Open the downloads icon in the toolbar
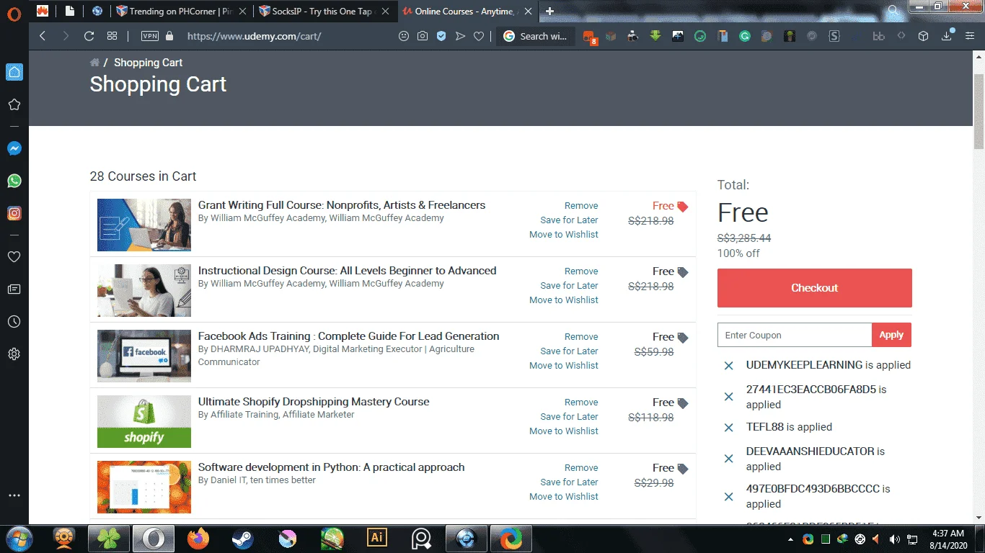The image size is (985, 553). (x=947, y=36)
